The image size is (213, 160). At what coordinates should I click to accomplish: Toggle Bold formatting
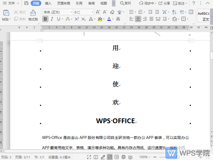(45, 19)
